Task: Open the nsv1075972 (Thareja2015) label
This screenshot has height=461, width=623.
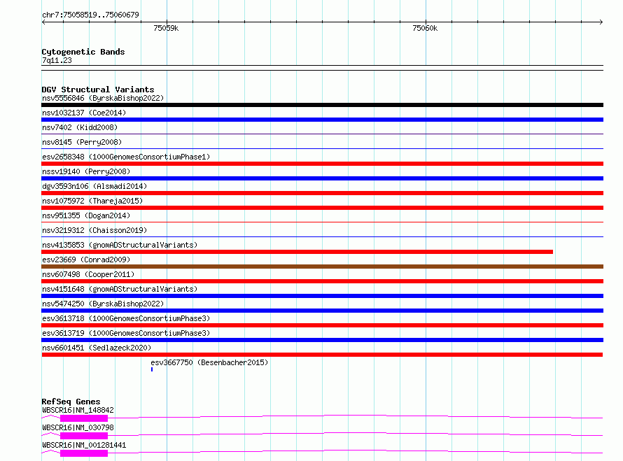Action: click(92, 201)
